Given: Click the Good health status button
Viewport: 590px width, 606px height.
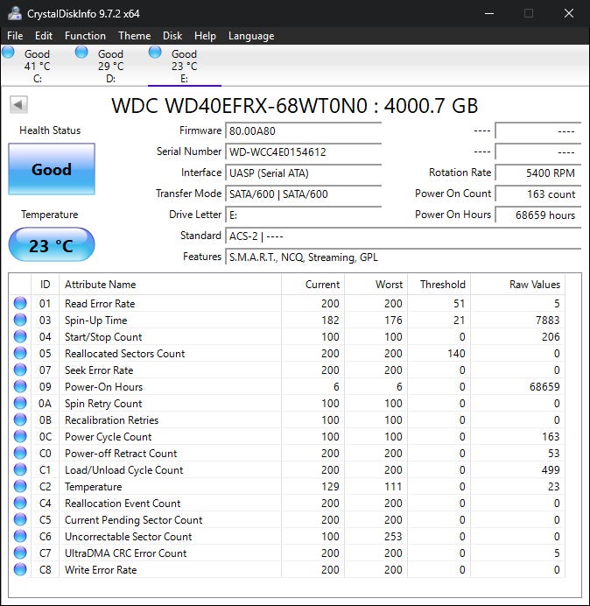Looking at the screenshot, I should (x=52, y=169).
